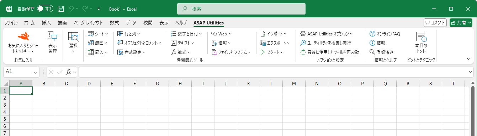This screenshot has height=136, width=477.
Task: Open the 情報 information menu in tools group
Action: pos(221,43)
